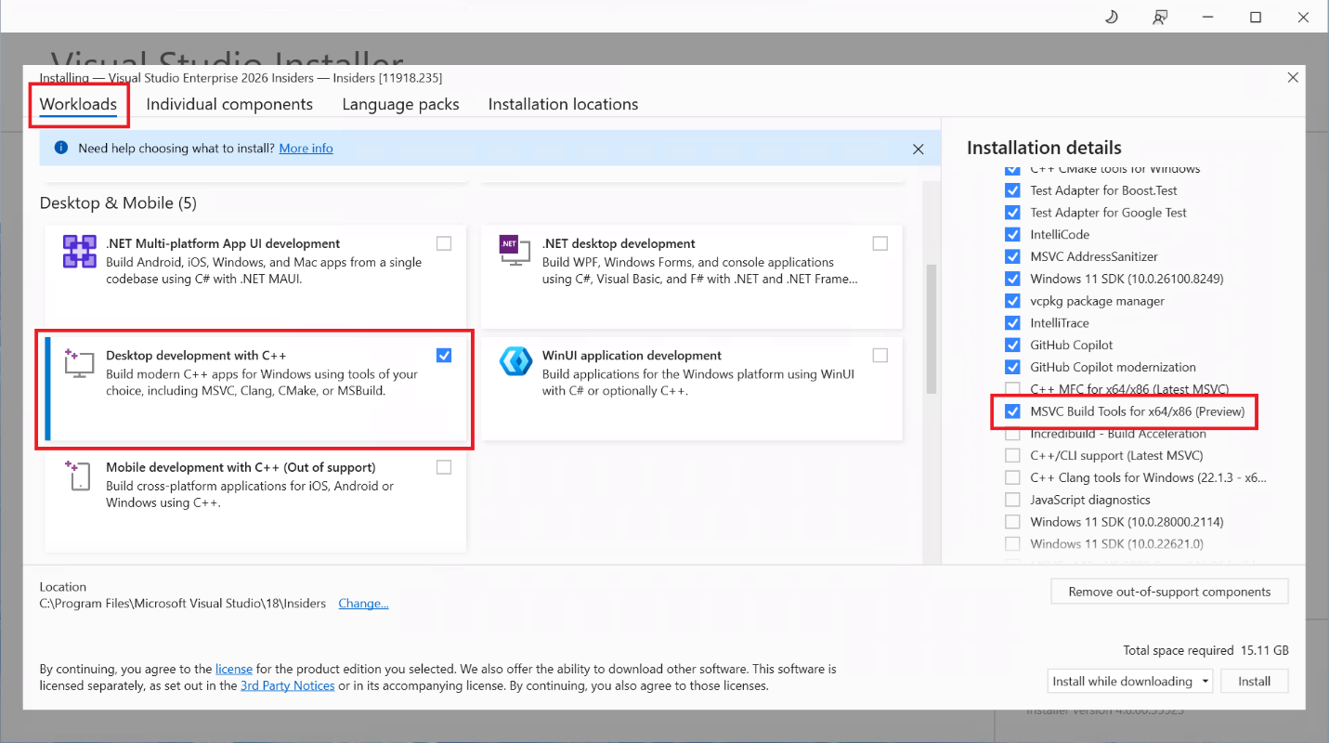Check Incredibuild - Build Acceleration
This screenshot has height=743, width=1329.
pyautogui.click(x=1012, y=434)
